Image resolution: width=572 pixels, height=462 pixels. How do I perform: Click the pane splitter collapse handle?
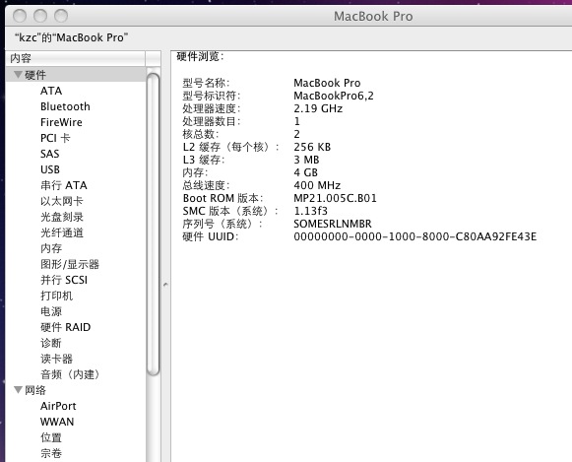click(165, 284)
